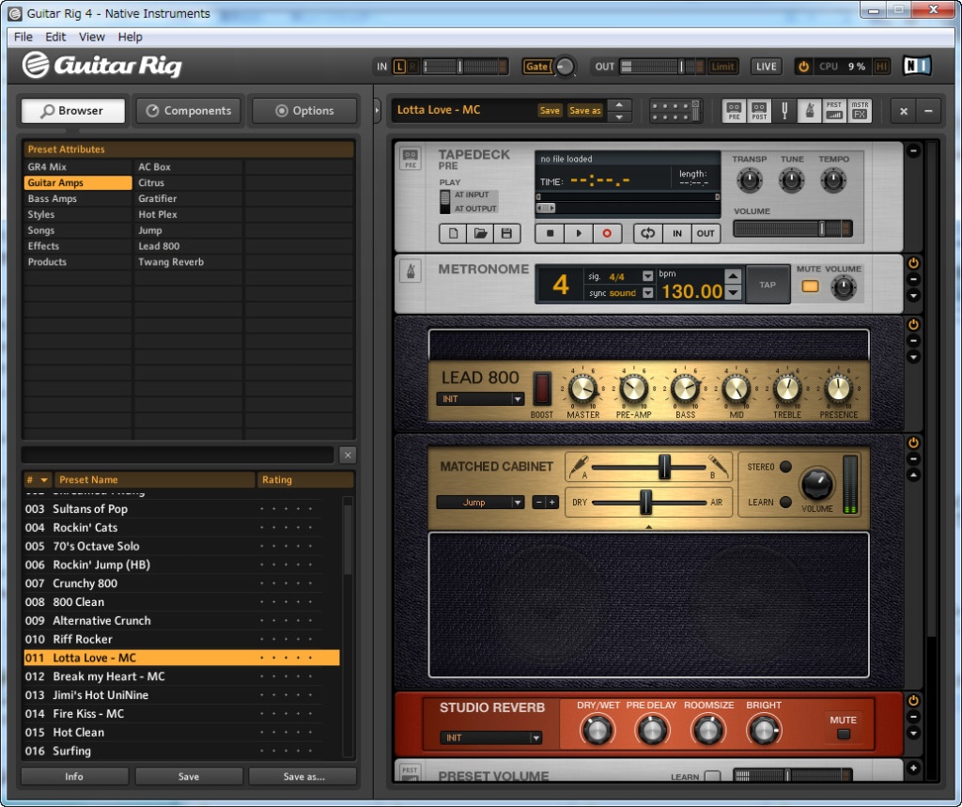The width and height of the screenshot is (962, 807).
Task: Open the Help menu
Action: [130, 37]
